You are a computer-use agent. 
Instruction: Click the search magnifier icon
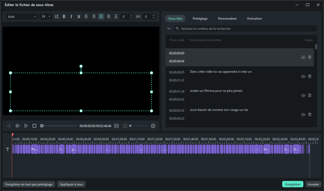177,28
